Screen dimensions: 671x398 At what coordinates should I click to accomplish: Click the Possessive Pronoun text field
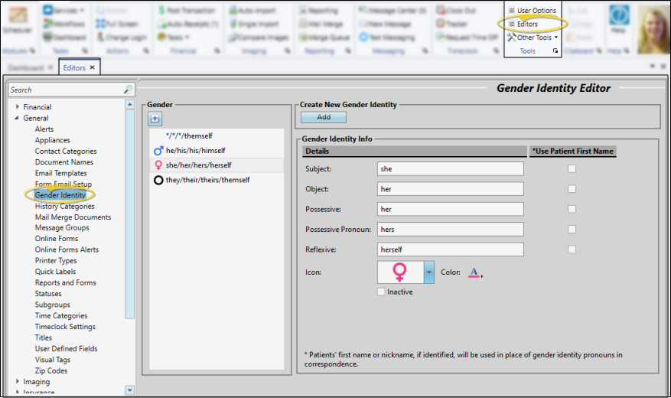click(x=450, y=229)
